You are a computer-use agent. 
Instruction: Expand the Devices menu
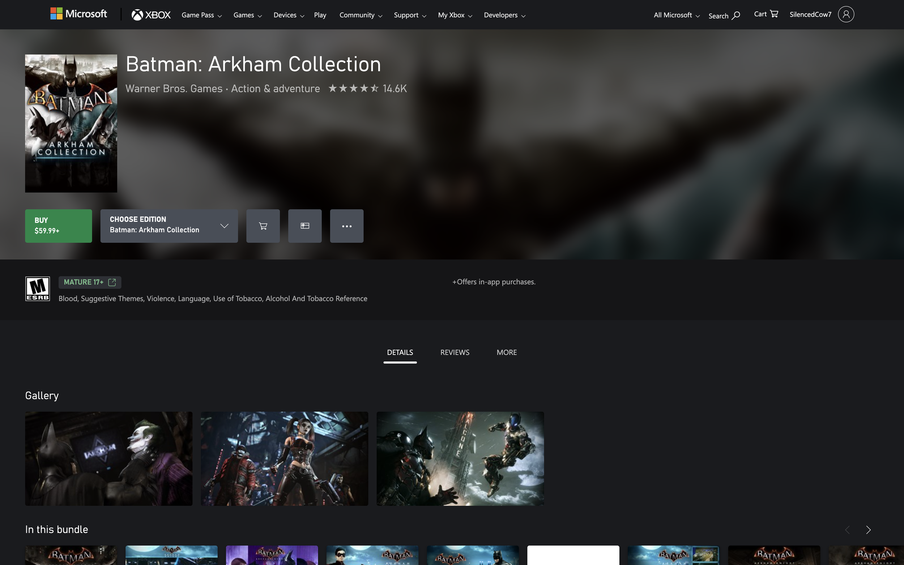point(289,15)
